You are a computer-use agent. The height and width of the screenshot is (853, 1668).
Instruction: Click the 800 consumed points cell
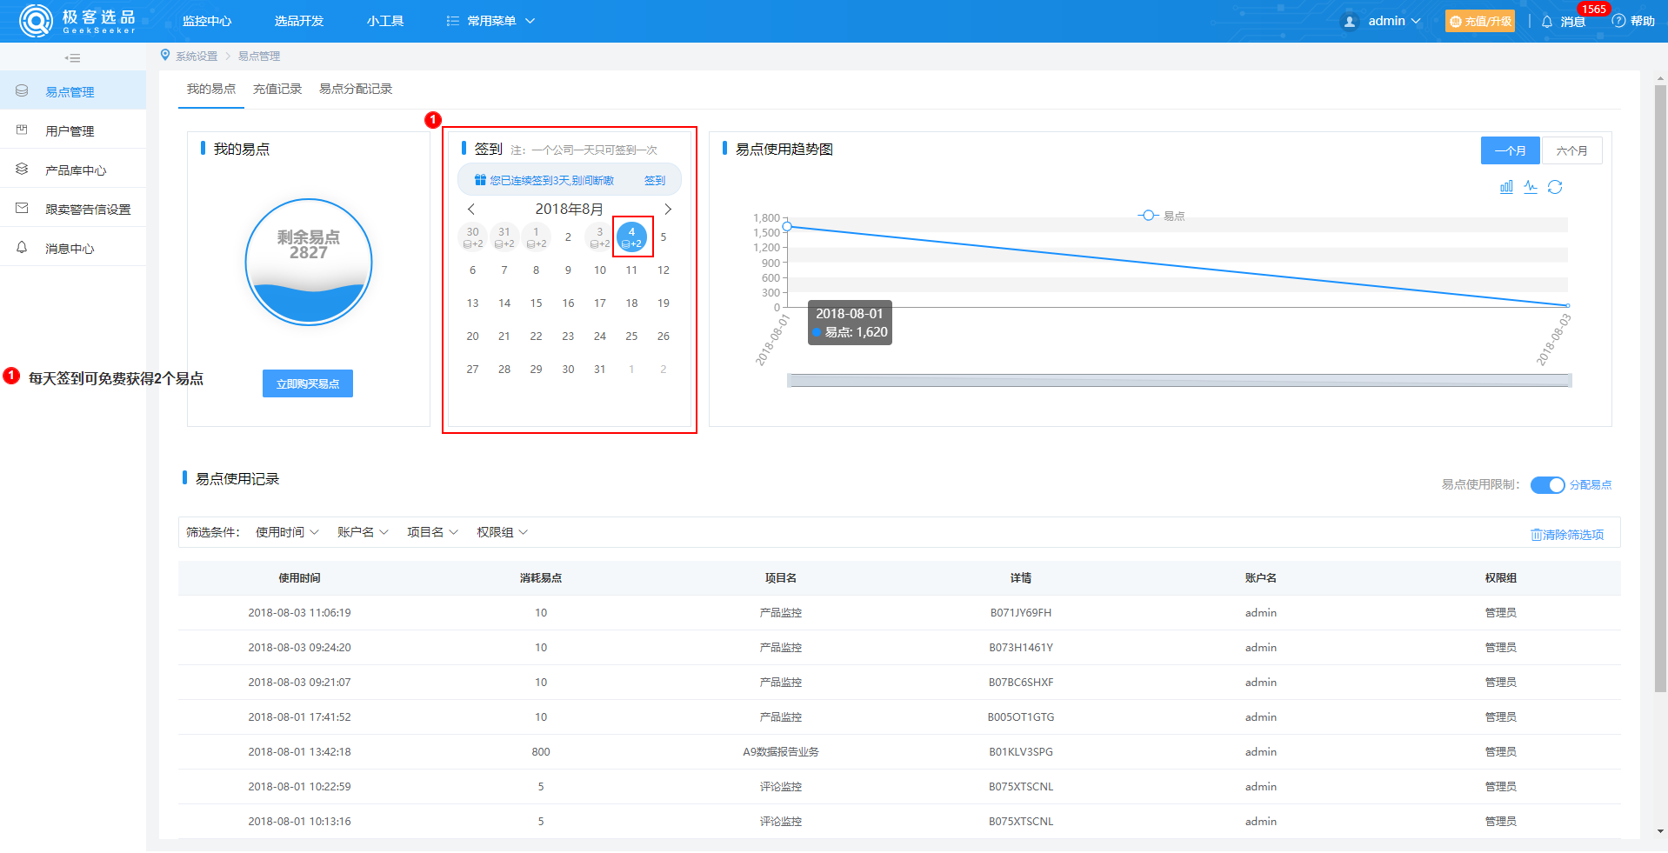coord(541,752)
